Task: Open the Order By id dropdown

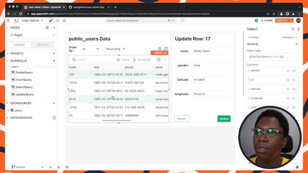Action: pyautogui.click(x=90, y=49)
